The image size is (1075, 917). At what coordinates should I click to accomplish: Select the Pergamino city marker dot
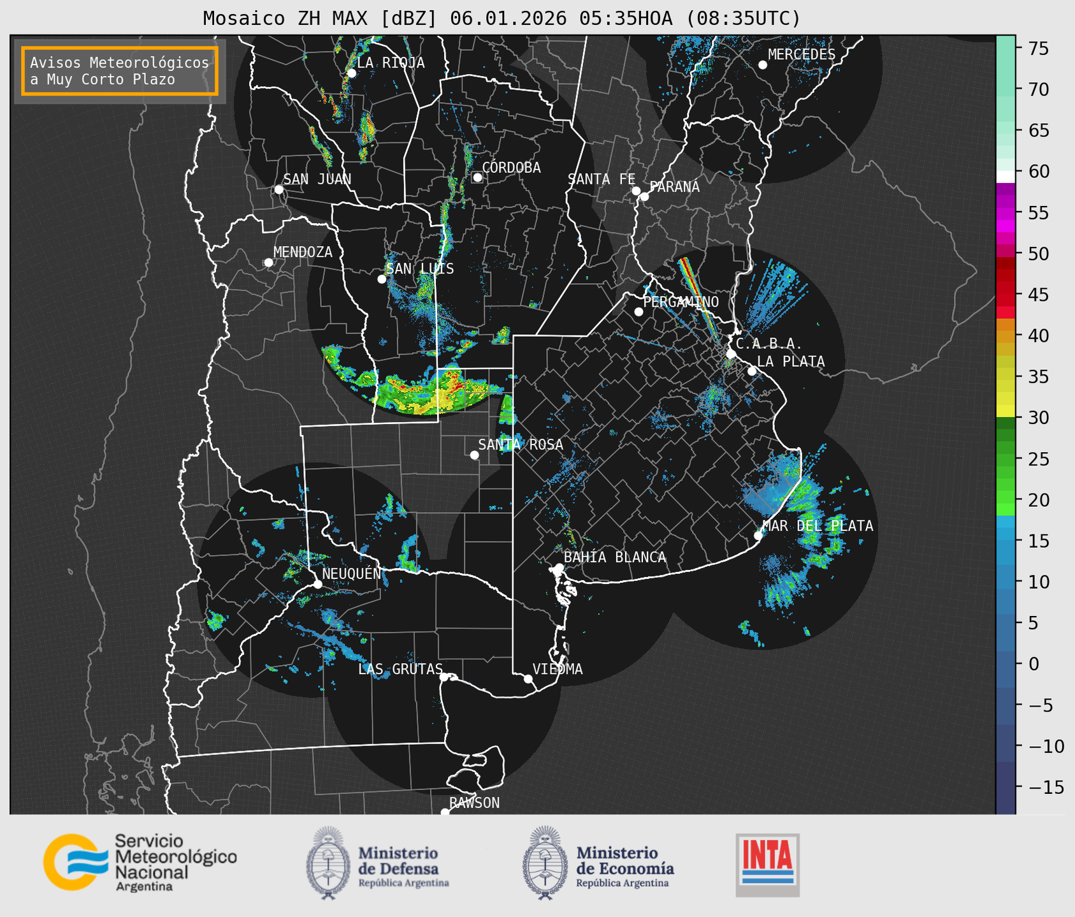[x=639, y=312]
